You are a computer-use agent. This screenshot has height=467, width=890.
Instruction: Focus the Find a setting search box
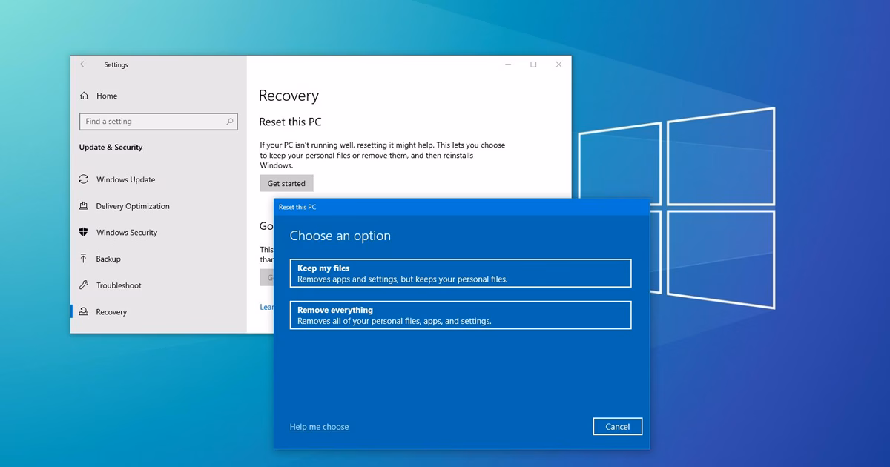pos(158,122)
